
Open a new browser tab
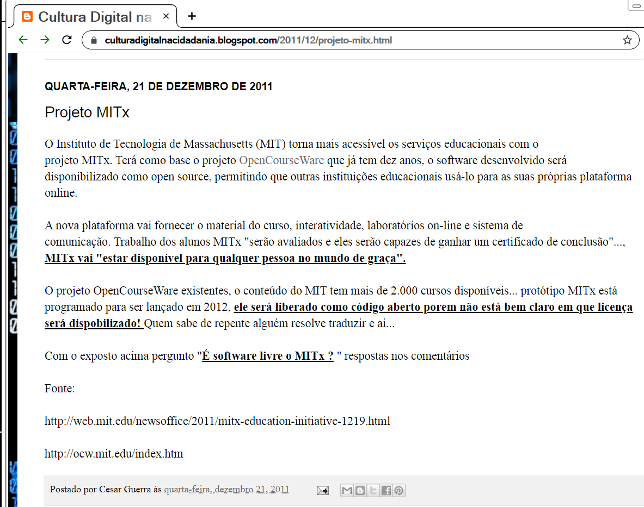pyautogui.click(x=192, y=16)
